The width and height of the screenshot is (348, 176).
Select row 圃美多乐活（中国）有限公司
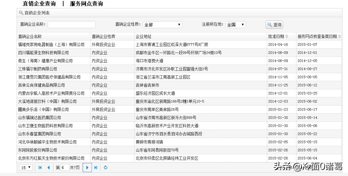click(x=179, y=109)
